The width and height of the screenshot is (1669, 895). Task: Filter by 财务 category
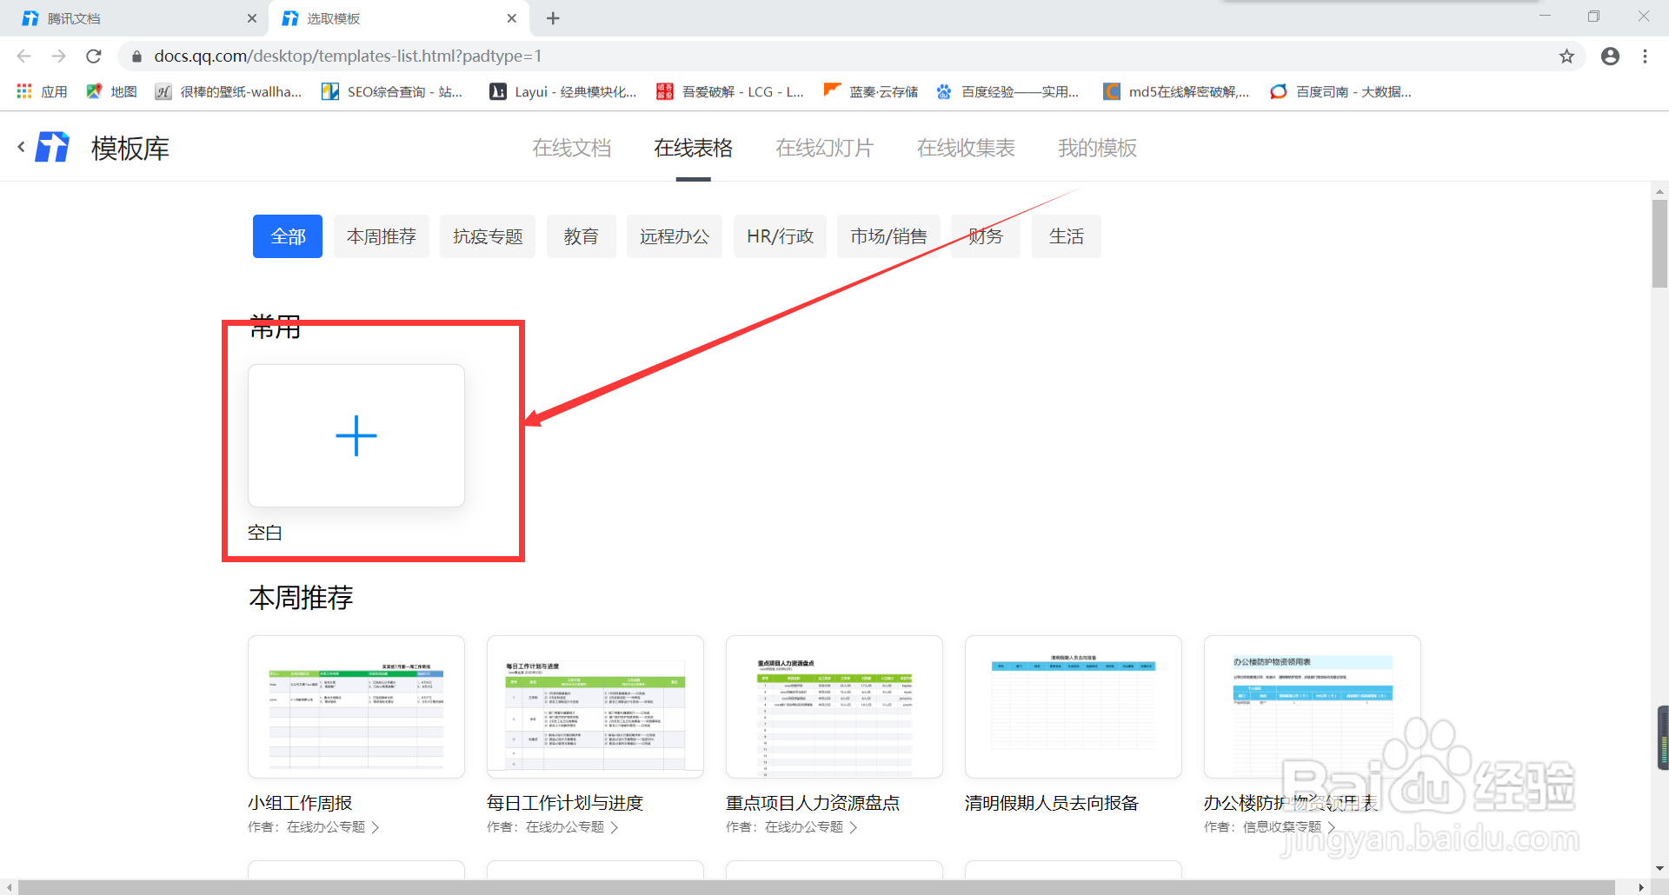coord(986,236)
